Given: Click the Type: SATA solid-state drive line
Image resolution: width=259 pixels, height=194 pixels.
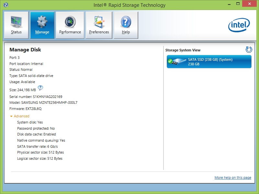Looking at the screenshot, I should pos(31,76).
